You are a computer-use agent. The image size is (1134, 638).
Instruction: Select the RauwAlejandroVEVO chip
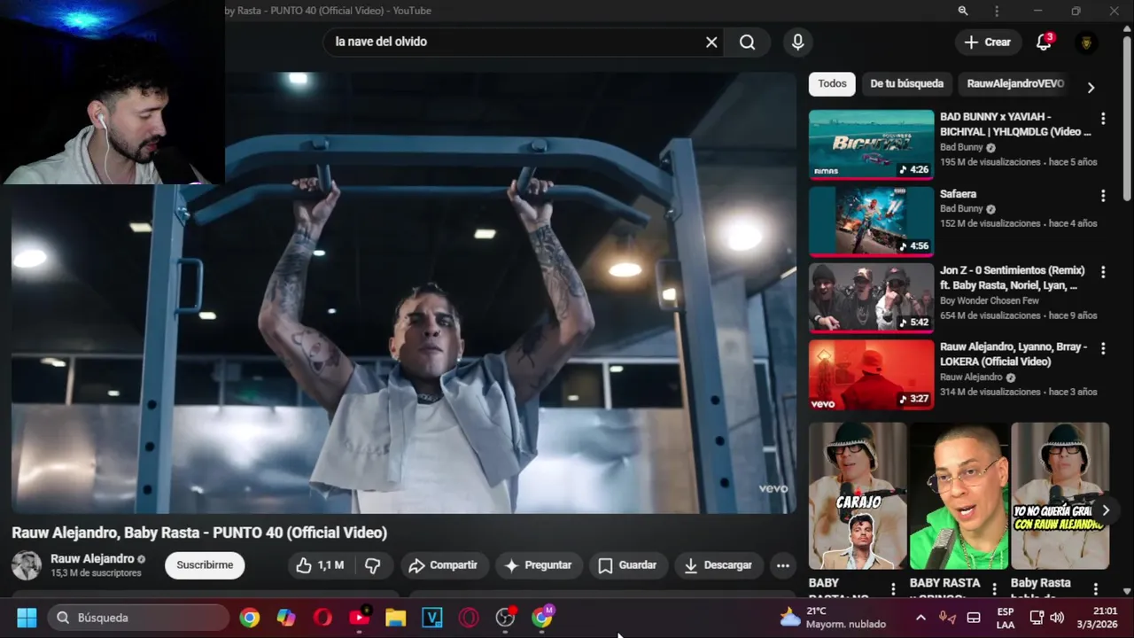pyautogui.click(x=1015, y=83)
